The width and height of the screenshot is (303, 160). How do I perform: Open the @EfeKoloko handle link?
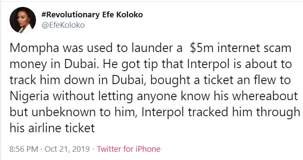(63, 25)
